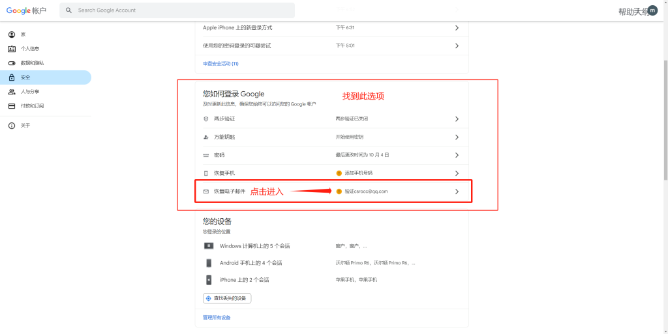The width and height of the screenshot is (668, 334).
Task: Open Android 手机上的 4 个会话
Action: coord(251,263)
